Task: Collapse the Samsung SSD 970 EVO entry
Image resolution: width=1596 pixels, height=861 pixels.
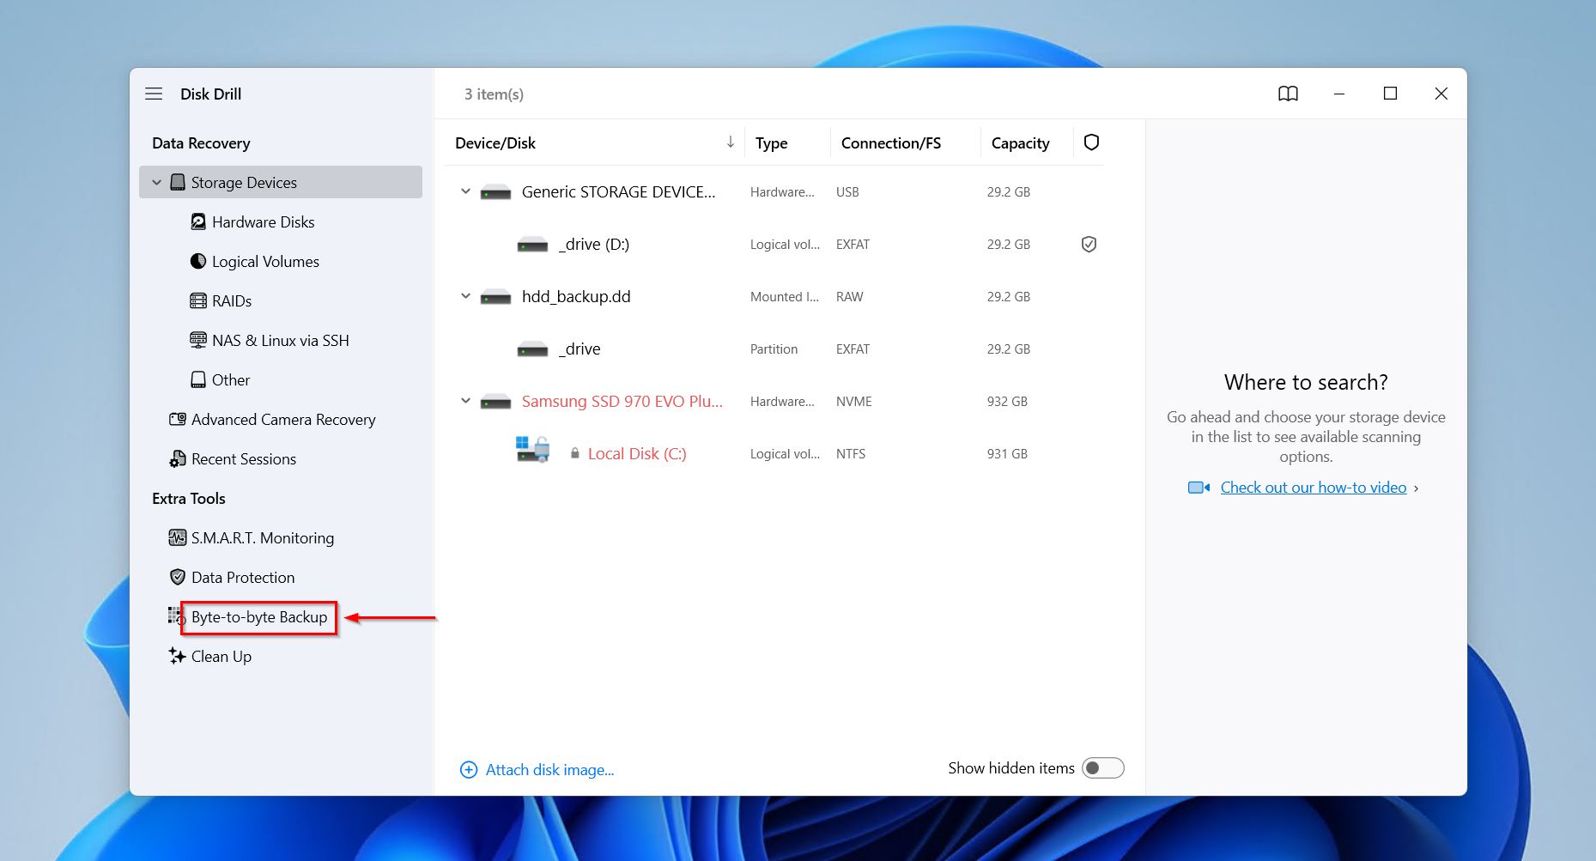Action: [465, 401]
